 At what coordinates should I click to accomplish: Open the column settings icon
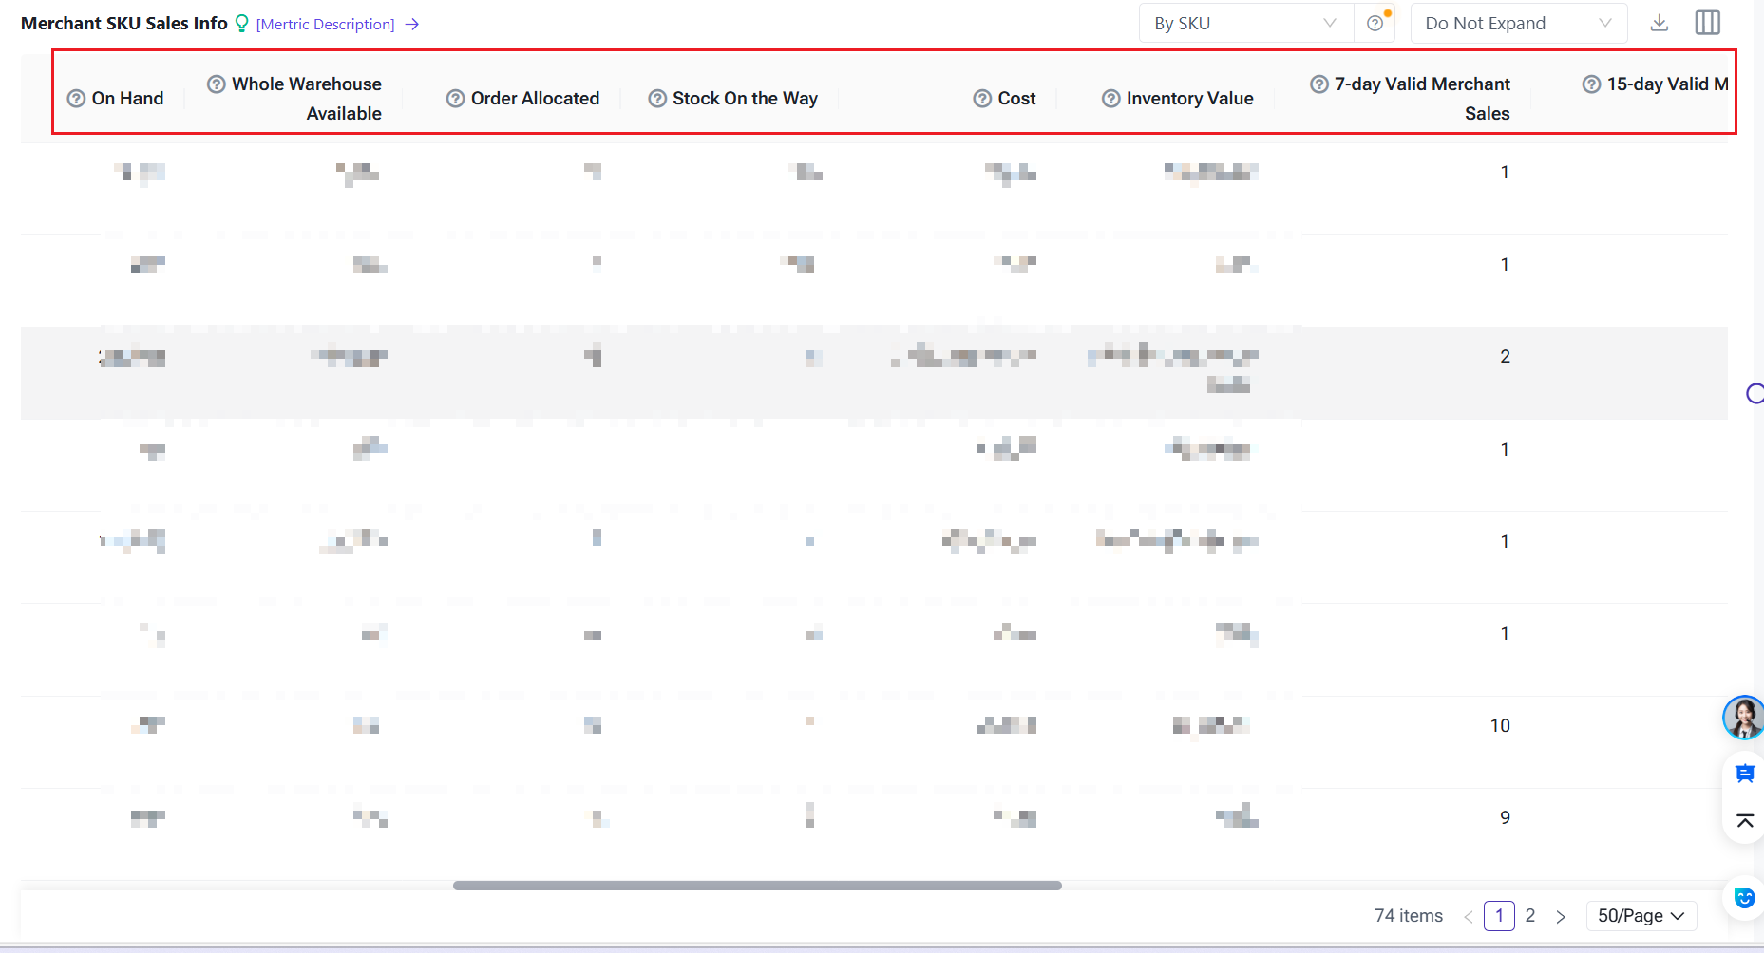[1707, 23]
